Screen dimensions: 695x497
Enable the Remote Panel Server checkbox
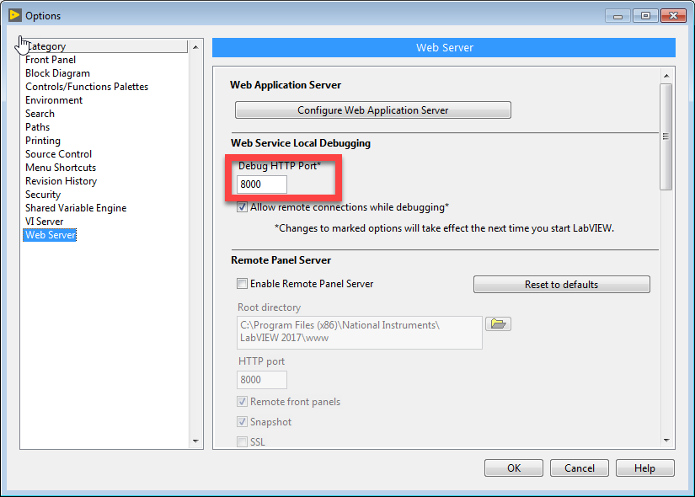(243, 284)
